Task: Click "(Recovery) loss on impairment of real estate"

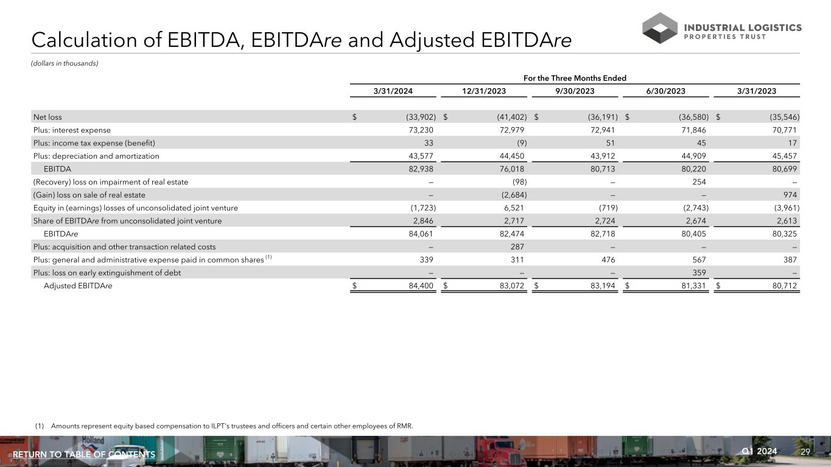Action: click(111, 182)
